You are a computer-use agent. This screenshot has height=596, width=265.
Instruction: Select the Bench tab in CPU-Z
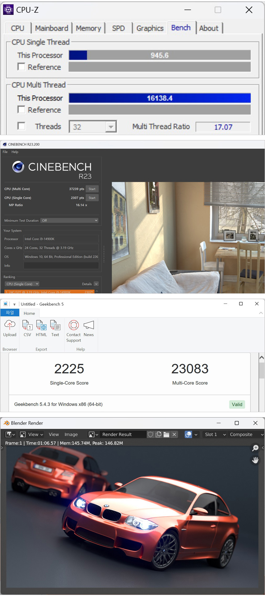coord(181,27)
